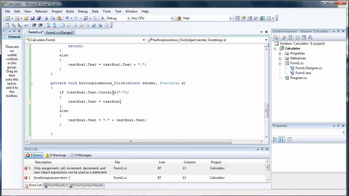
Task: Select the 'Invalid expression term' error row
Action: pos(145,178)
